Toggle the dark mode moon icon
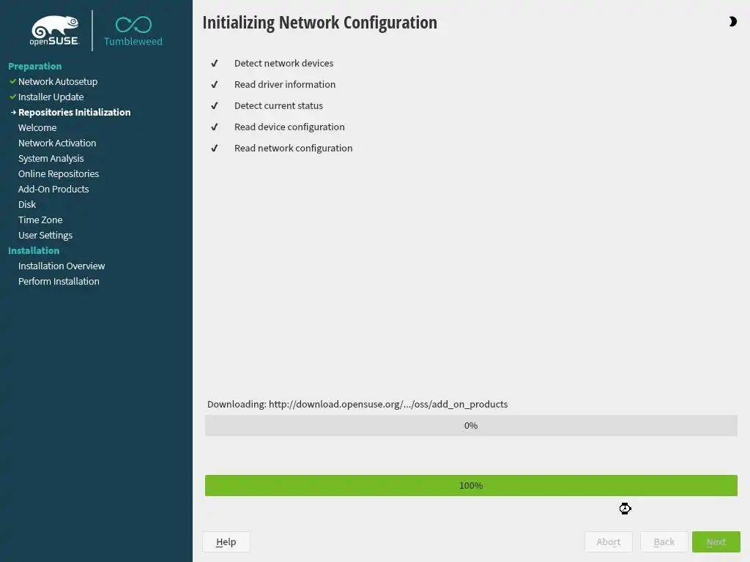Viewport: 750px width, 562px height. 732,22
